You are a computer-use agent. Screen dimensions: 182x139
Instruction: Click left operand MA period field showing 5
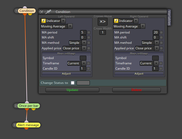pyautogui.click(x=83, y=32)
